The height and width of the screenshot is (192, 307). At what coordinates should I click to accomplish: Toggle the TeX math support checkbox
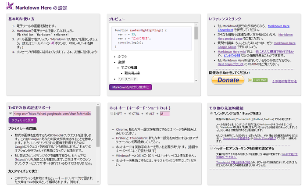[x=11, y=113]
